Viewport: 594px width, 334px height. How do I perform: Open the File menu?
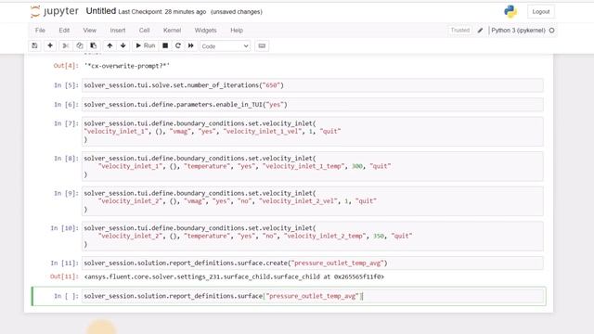(40, 31)
